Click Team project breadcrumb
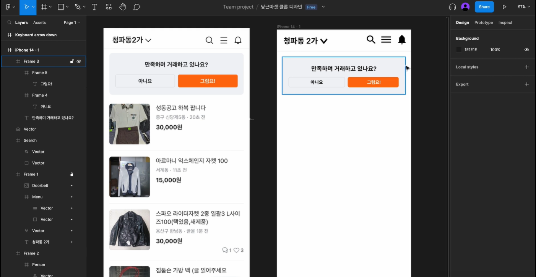The width and height of the screenshot is (536, 277). click(x=238, y=7)
